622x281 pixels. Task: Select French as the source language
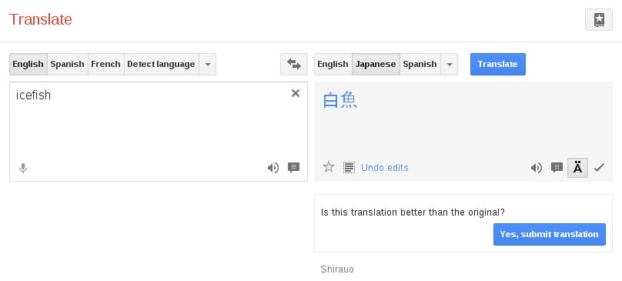coord(105,65)
